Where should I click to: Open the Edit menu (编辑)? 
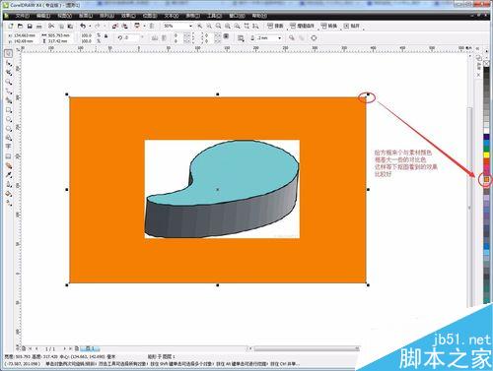click(43, 16)
